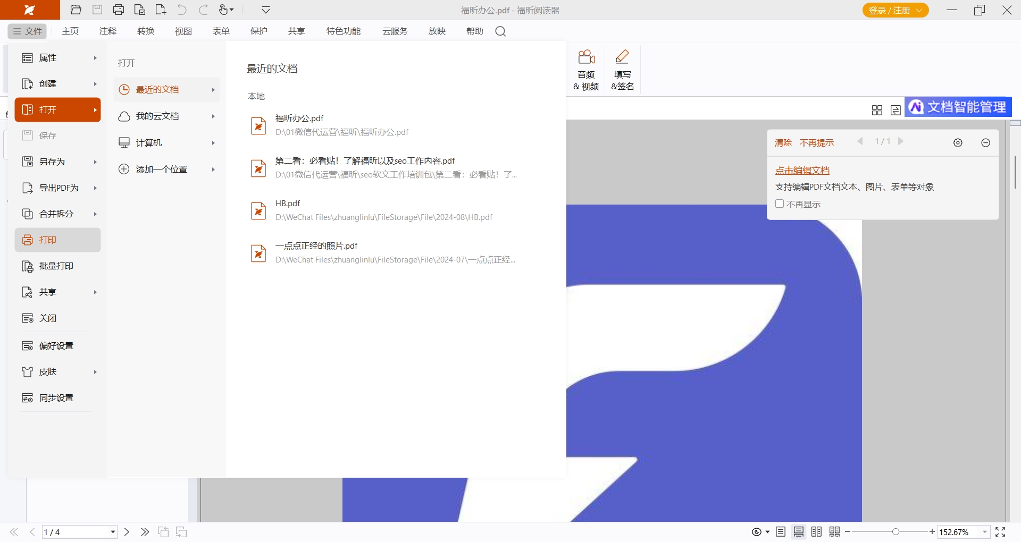Viewport: 1021px width, 542px height.
Task: Click the 不再提示 link
Action: tap(817, 142)
